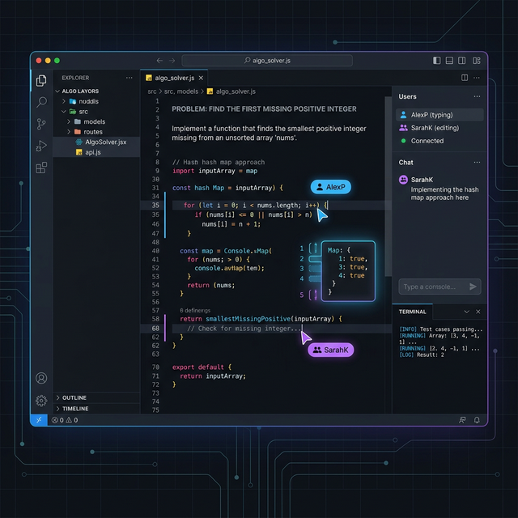The image size is (518, 518).
Task: Open editor more actions ellipsis
Action: [477, 78]
